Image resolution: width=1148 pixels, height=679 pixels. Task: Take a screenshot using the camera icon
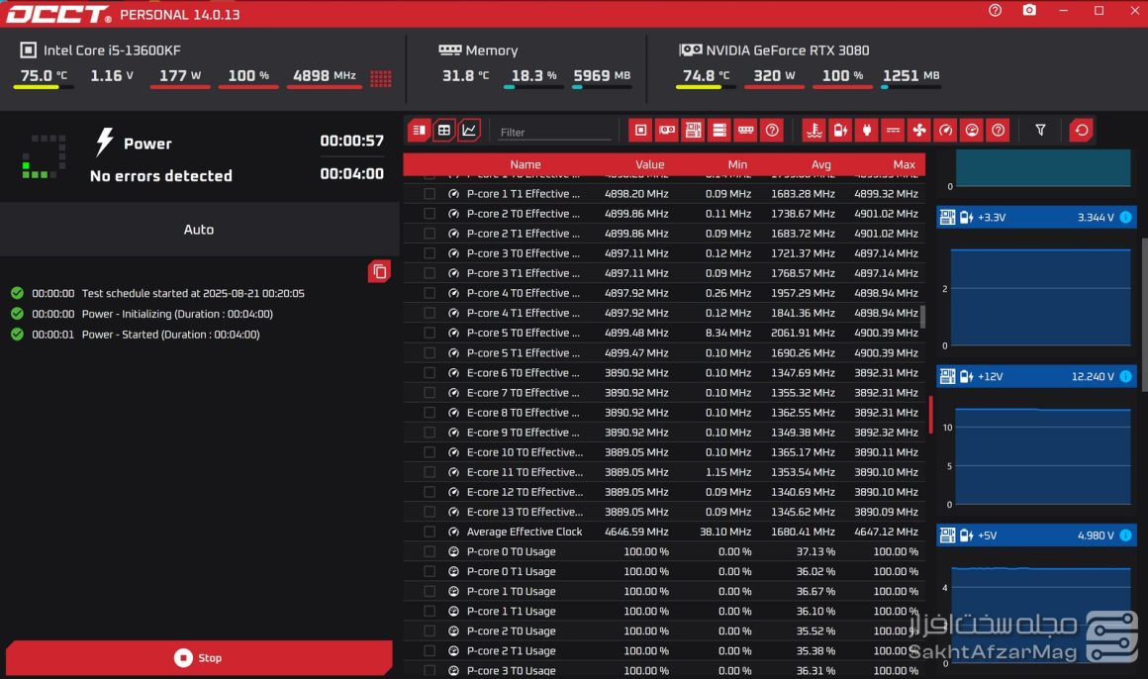(x=1029, y=11)
